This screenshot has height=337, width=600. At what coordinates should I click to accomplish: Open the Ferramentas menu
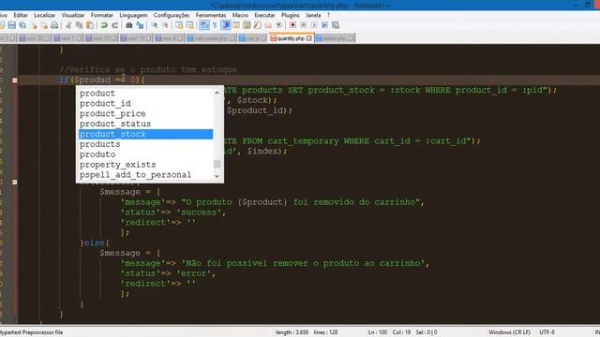pyautogui.click(x=211, y=15)
